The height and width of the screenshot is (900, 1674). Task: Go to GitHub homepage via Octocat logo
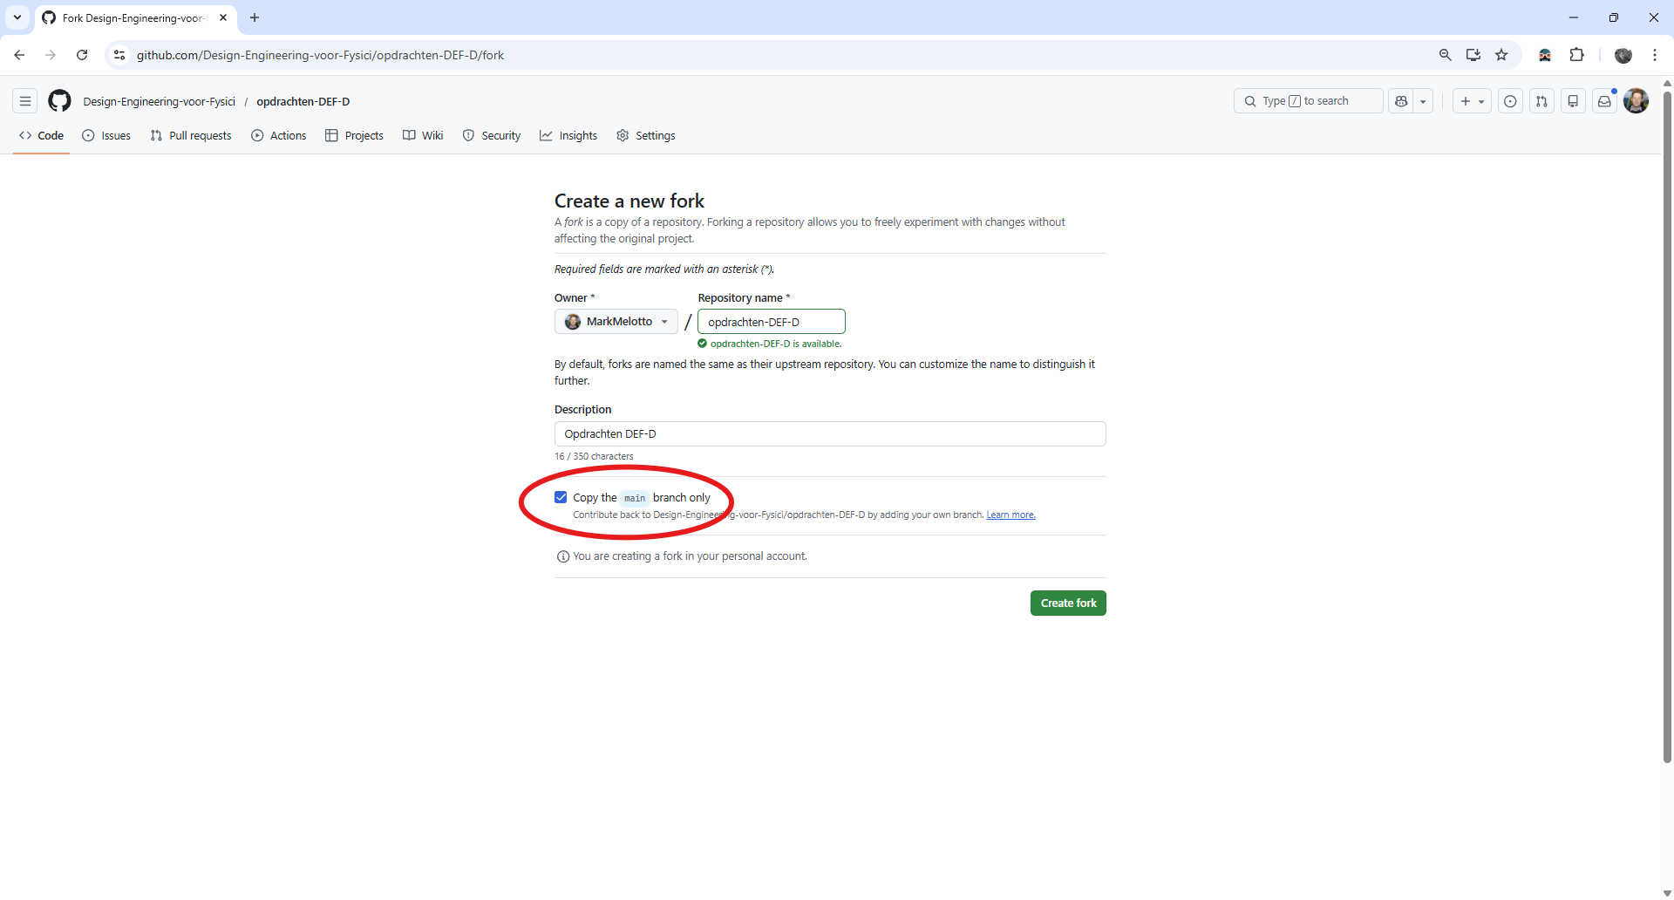click(x=59, y=101)
